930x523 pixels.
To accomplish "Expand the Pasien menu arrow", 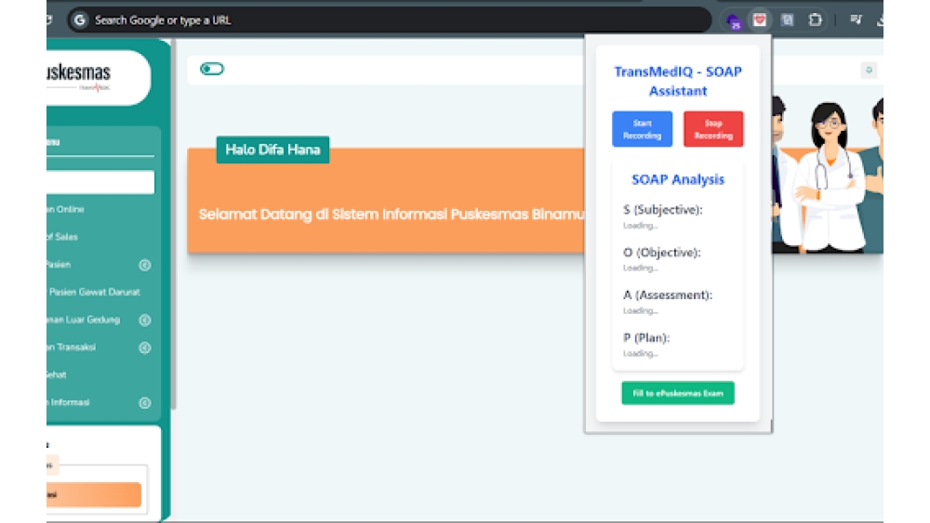I will [144, 265].
